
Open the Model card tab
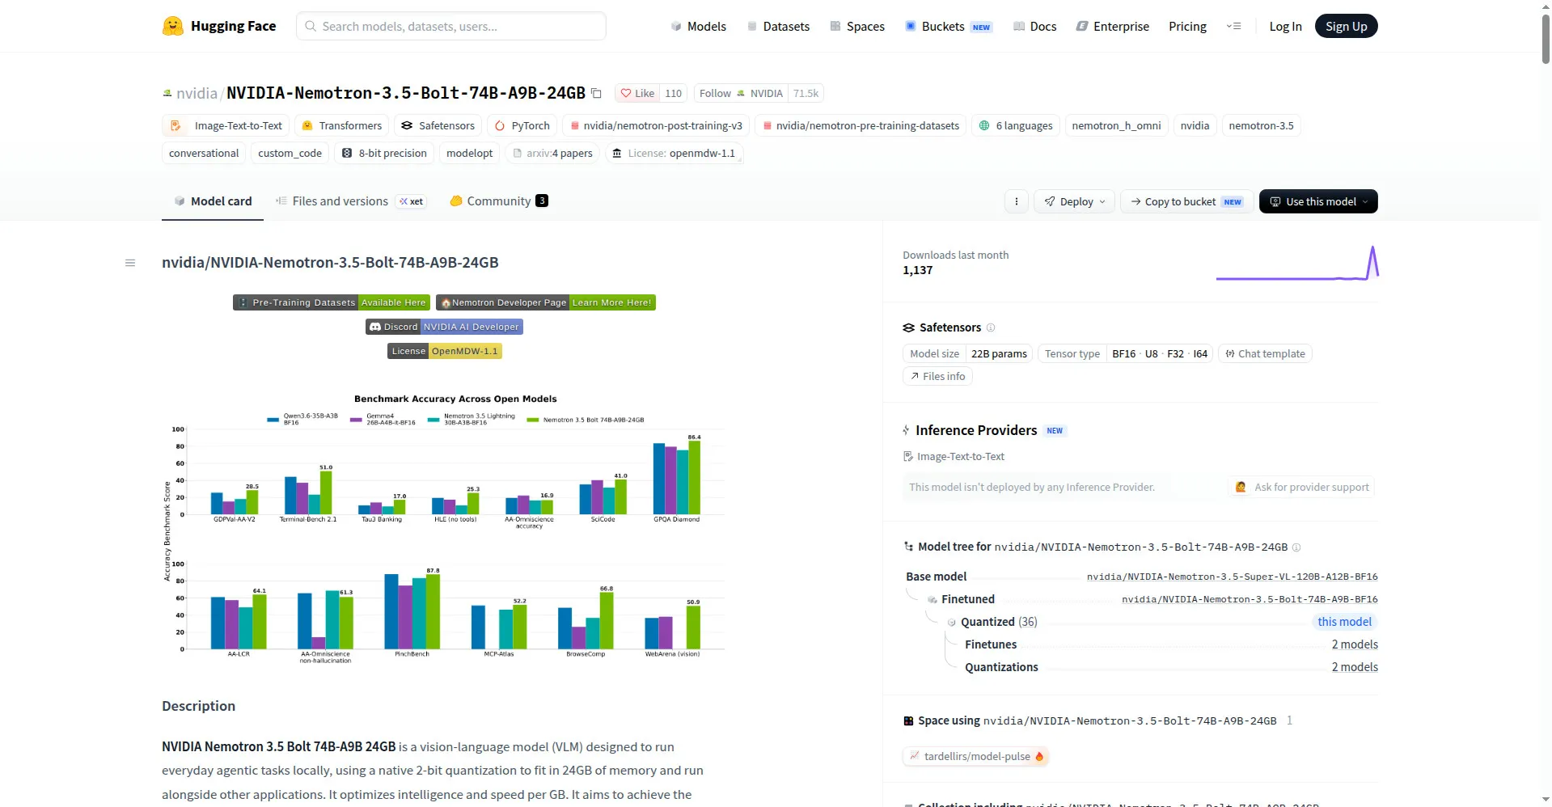[x=213, y=201]
